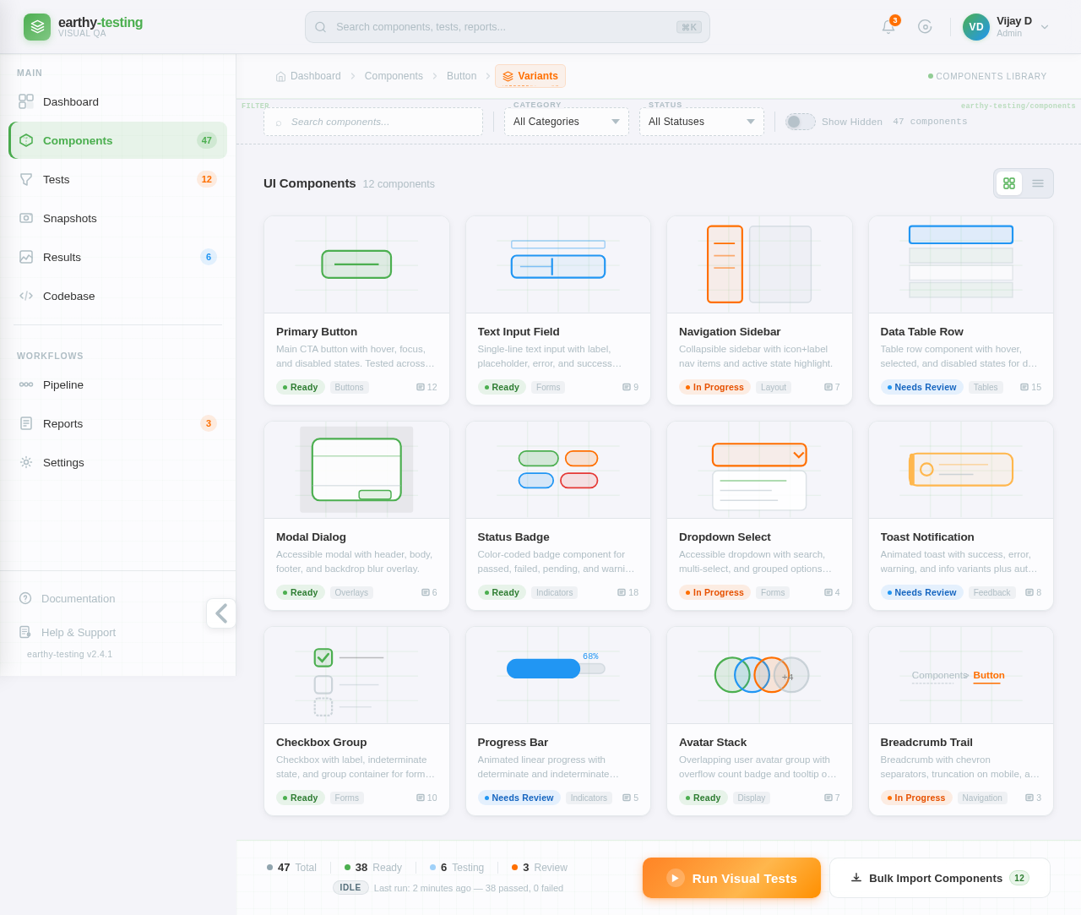
Task: Click the Breadcrumb Trail card title
Action: tap(926, 742)
